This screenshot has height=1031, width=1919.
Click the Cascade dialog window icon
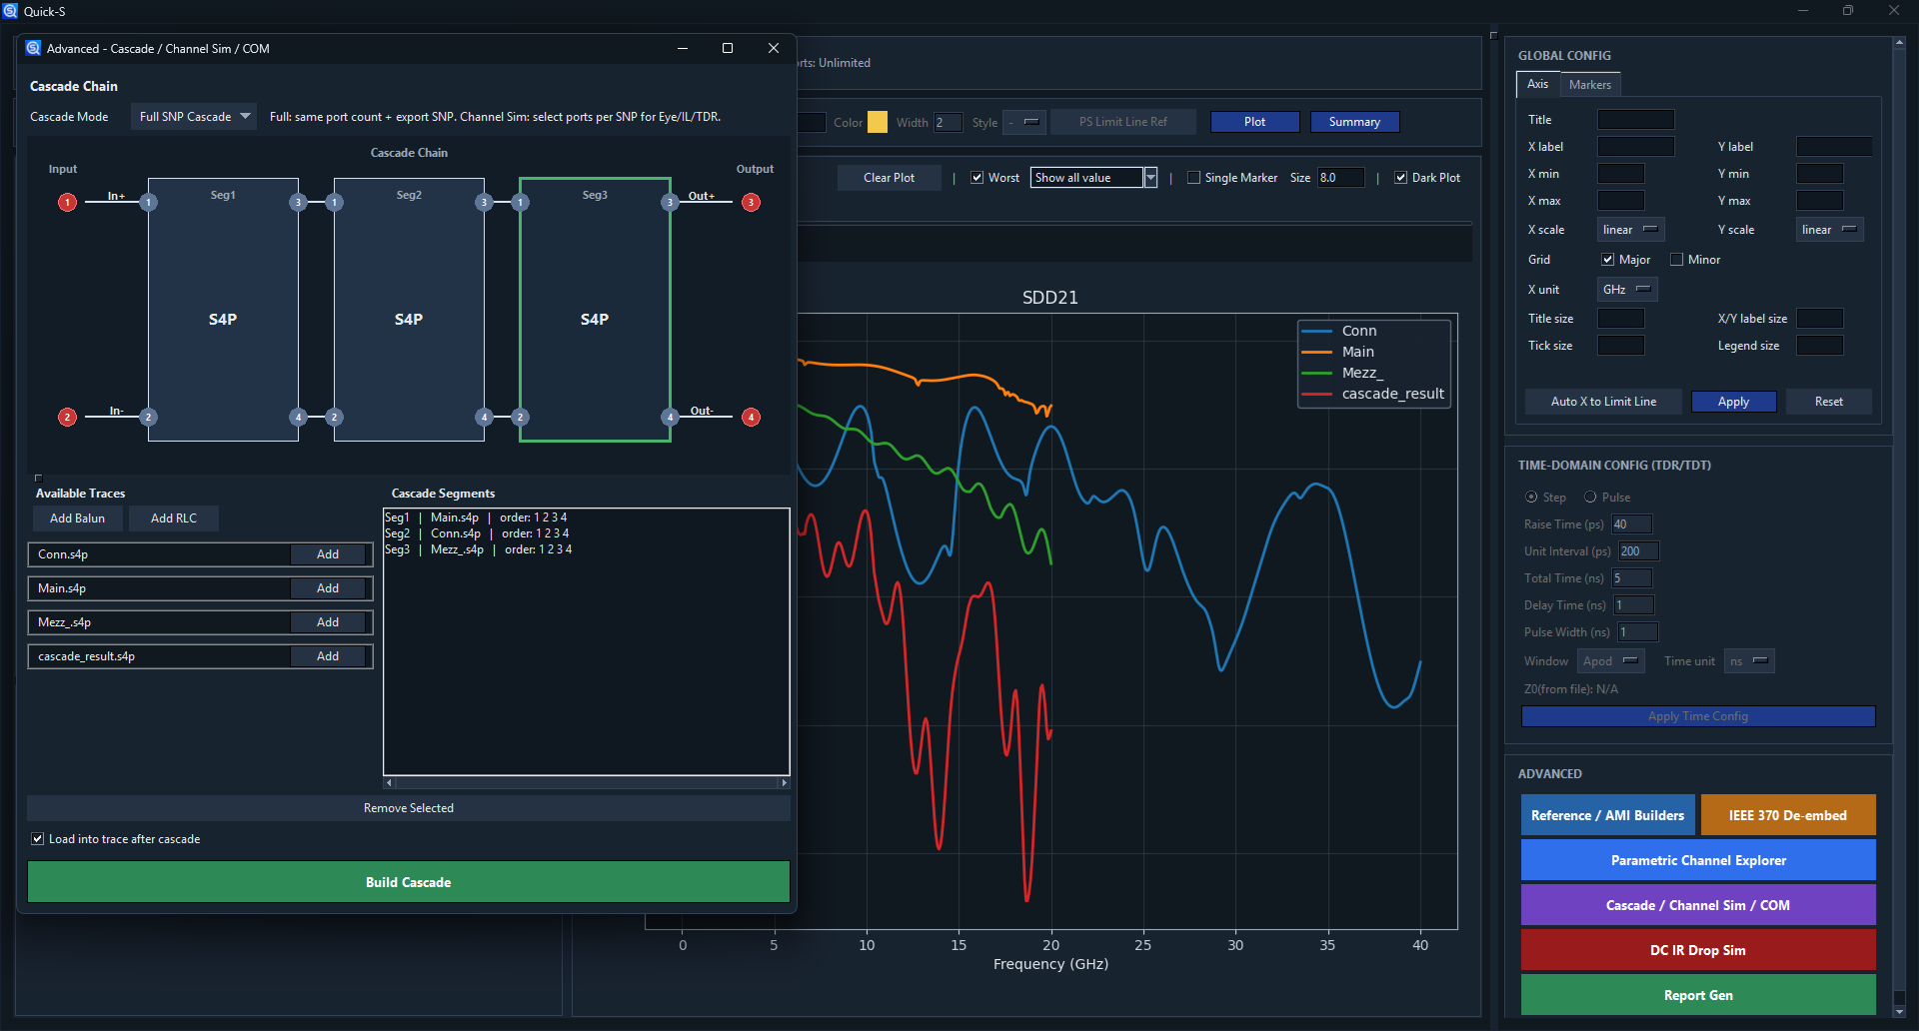pyautogui.click(x=33, y=48)
